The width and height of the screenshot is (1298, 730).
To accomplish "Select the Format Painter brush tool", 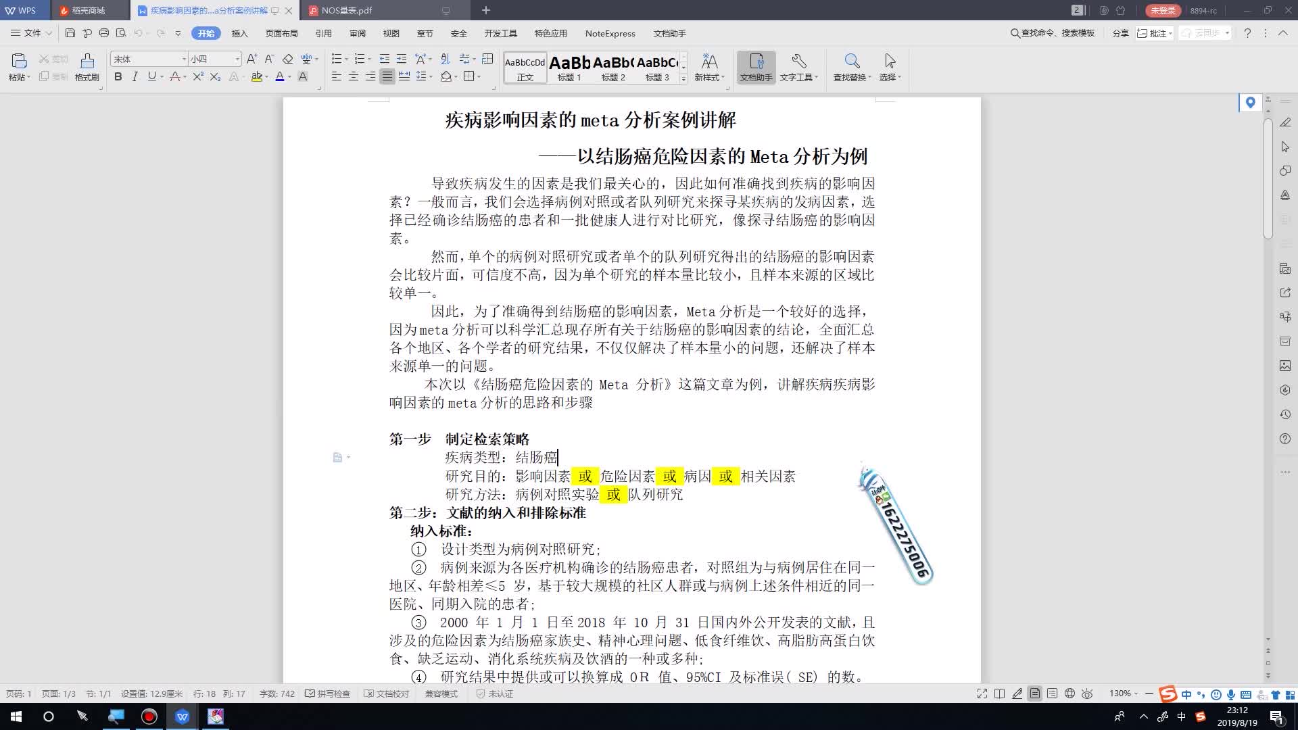I will (x=87, y=68).
